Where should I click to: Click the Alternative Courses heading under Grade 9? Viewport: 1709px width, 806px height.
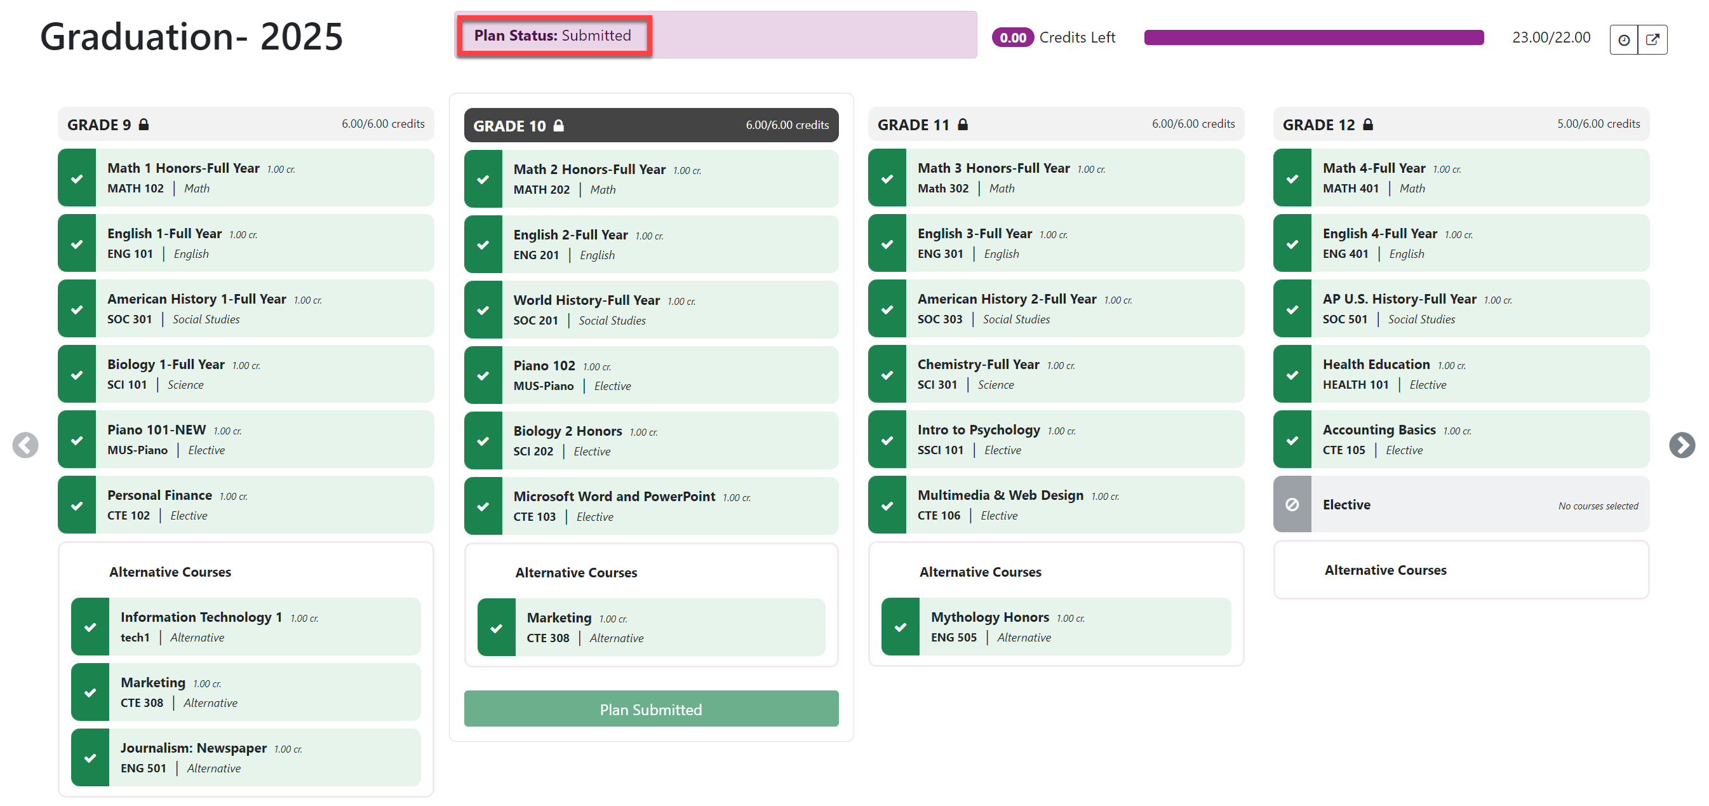[170, 572]
